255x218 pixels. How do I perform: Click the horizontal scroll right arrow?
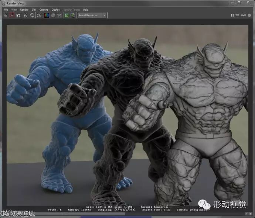[x=251, y=214]
